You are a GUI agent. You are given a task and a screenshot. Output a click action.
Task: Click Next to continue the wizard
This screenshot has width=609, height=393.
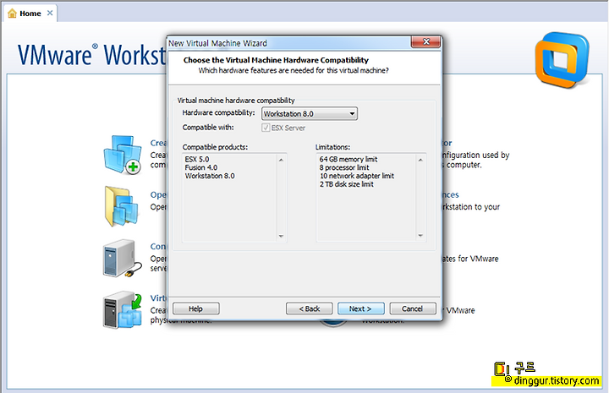pyautogui.click(x=361, y=308)
